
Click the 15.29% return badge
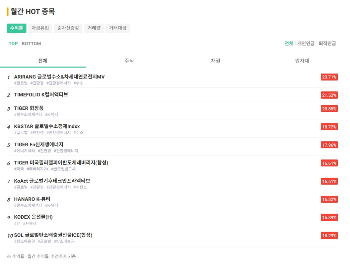[x=329, y=236]
